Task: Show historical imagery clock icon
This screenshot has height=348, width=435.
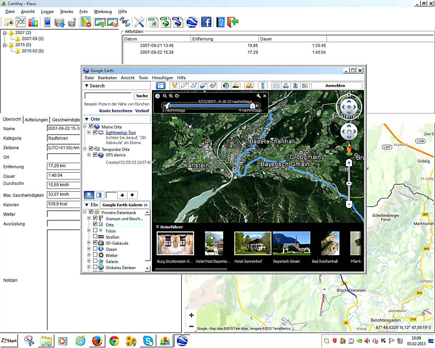Action: click(x=226, y=86)
